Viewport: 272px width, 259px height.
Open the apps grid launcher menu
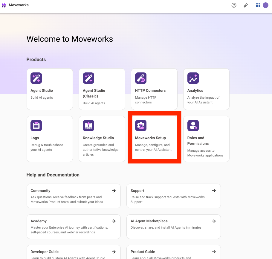coord(258,5)
